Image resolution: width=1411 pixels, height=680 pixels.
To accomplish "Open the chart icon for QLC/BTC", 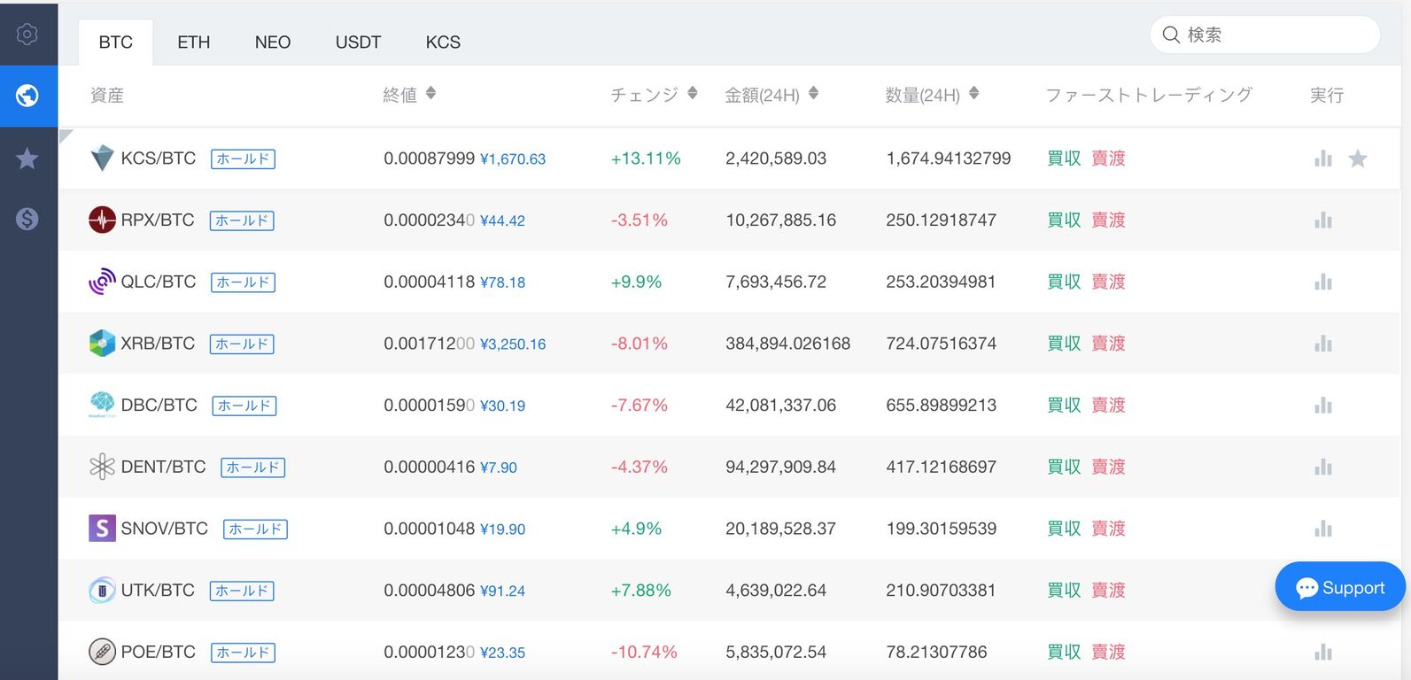I will [x=1323, y=282].
